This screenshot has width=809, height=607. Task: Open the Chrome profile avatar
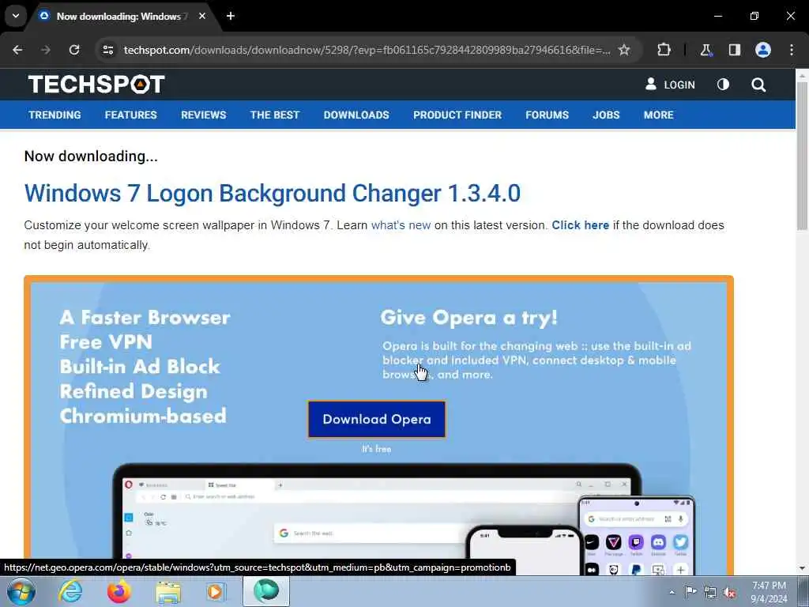point(763,50)
